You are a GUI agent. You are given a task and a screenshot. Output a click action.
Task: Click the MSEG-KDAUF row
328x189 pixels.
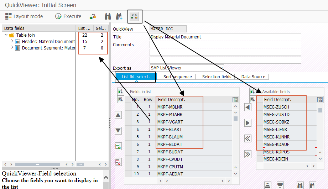[287, 144]
